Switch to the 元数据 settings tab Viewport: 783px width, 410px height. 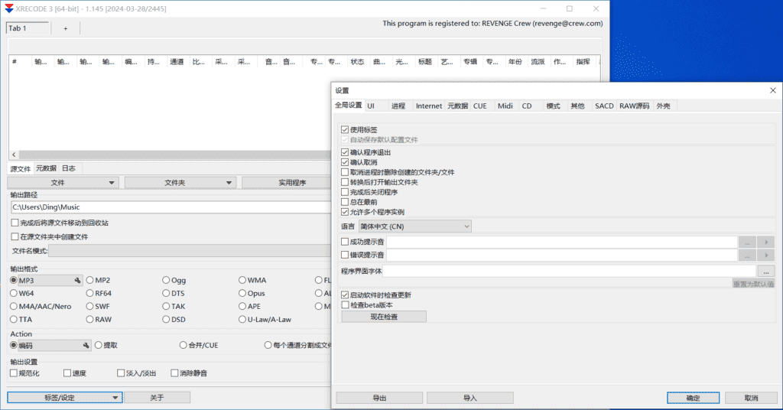point(457,106)
